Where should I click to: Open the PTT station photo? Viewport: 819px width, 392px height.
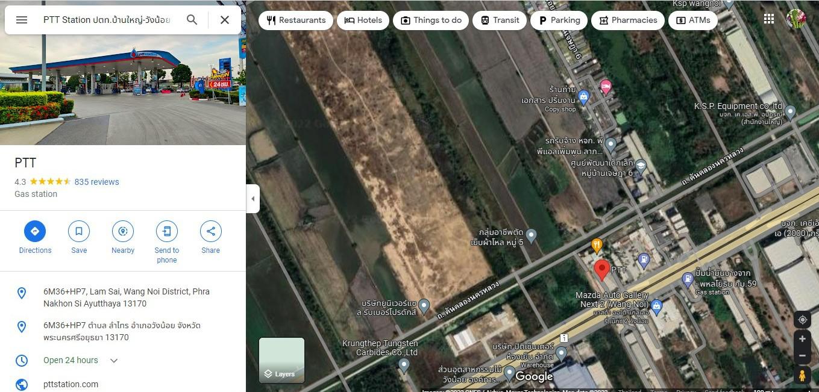tap(123, 89)
